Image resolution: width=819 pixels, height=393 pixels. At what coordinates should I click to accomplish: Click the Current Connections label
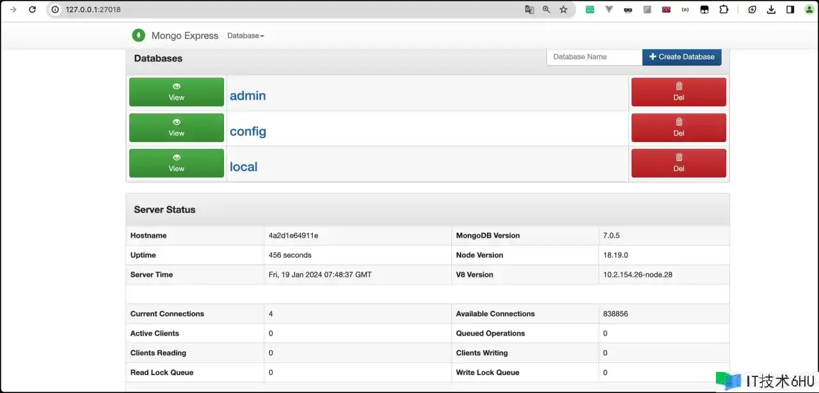point(167,314)
